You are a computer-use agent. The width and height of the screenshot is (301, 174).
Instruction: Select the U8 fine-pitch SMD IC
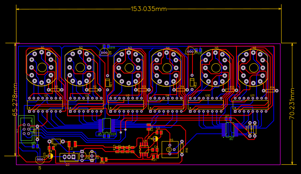point(107,126)
